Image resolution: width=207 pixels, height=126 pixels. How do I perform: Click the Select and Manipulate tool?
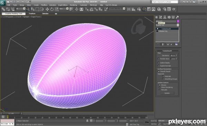(77, 9)
